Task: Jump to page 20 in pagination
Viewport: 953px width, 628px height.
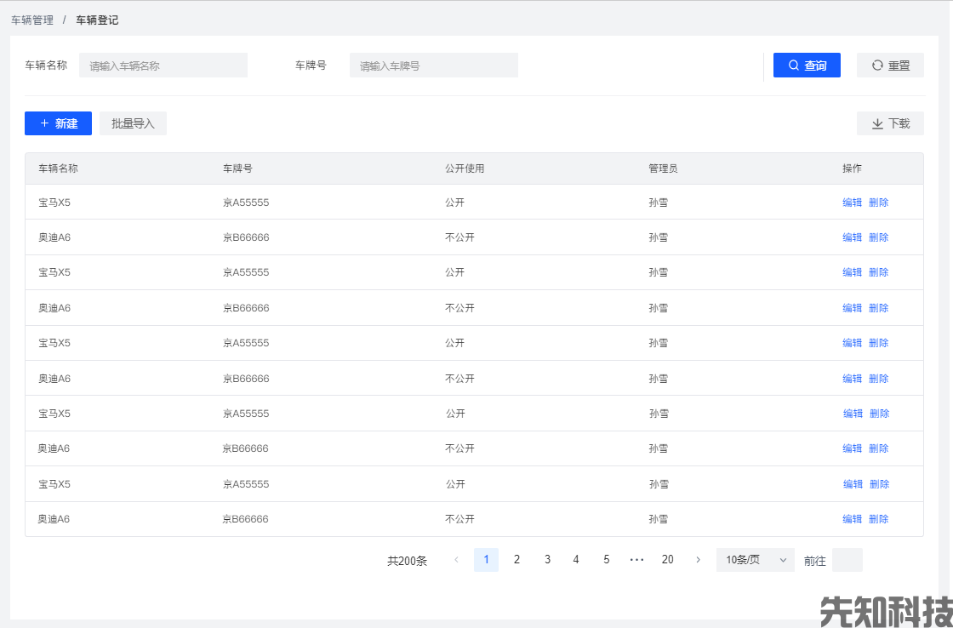Action: point(667,560)
